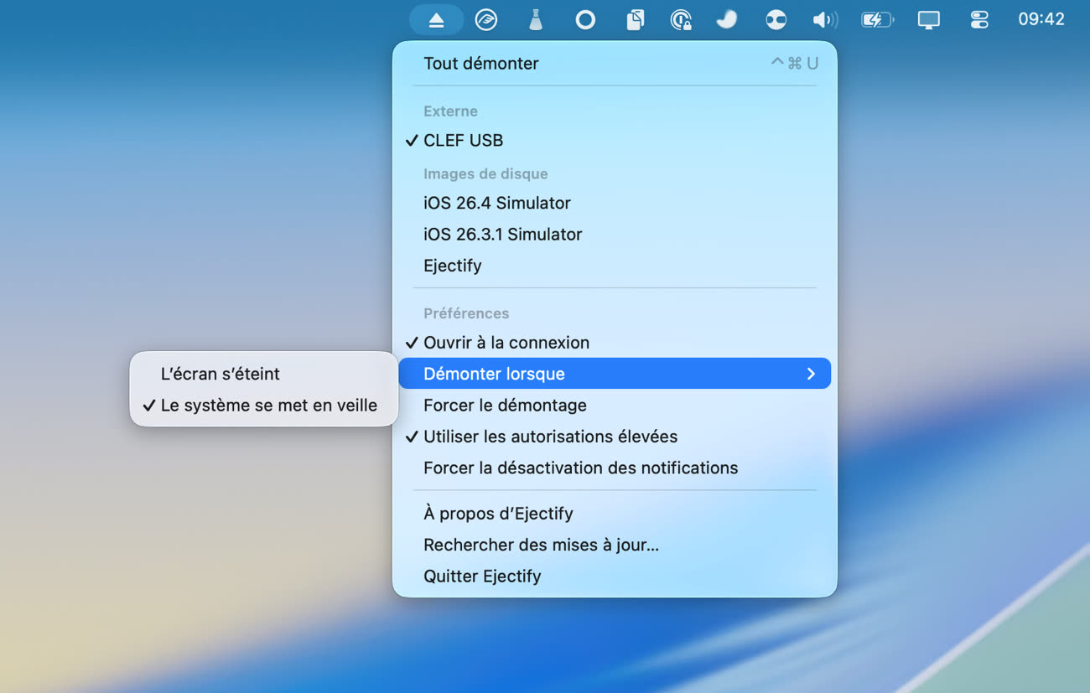This screenshot has width=1090, height=693.
Task: Choose the iOS 26.4 Simulator disk image
Action: pos(496,203)
